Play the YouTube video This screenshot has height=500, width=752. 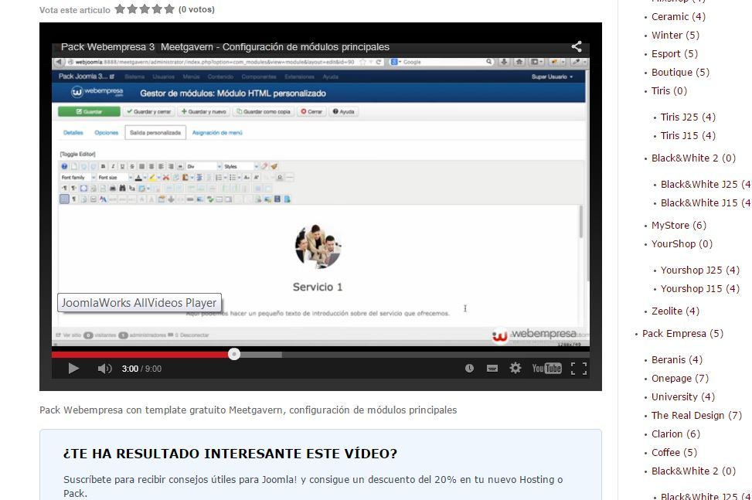[73, 368]
